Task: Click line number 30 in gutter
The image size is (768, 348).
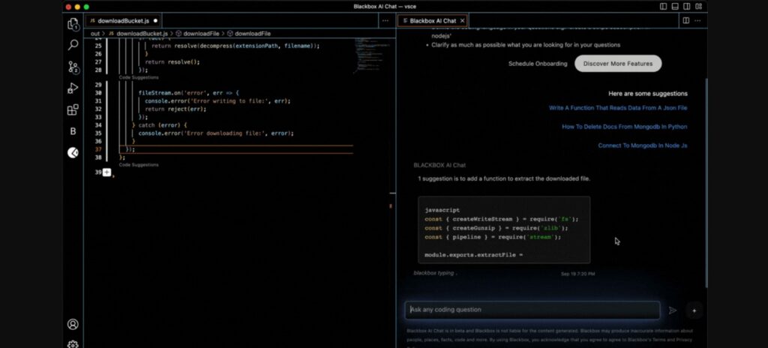Action: 98,93
